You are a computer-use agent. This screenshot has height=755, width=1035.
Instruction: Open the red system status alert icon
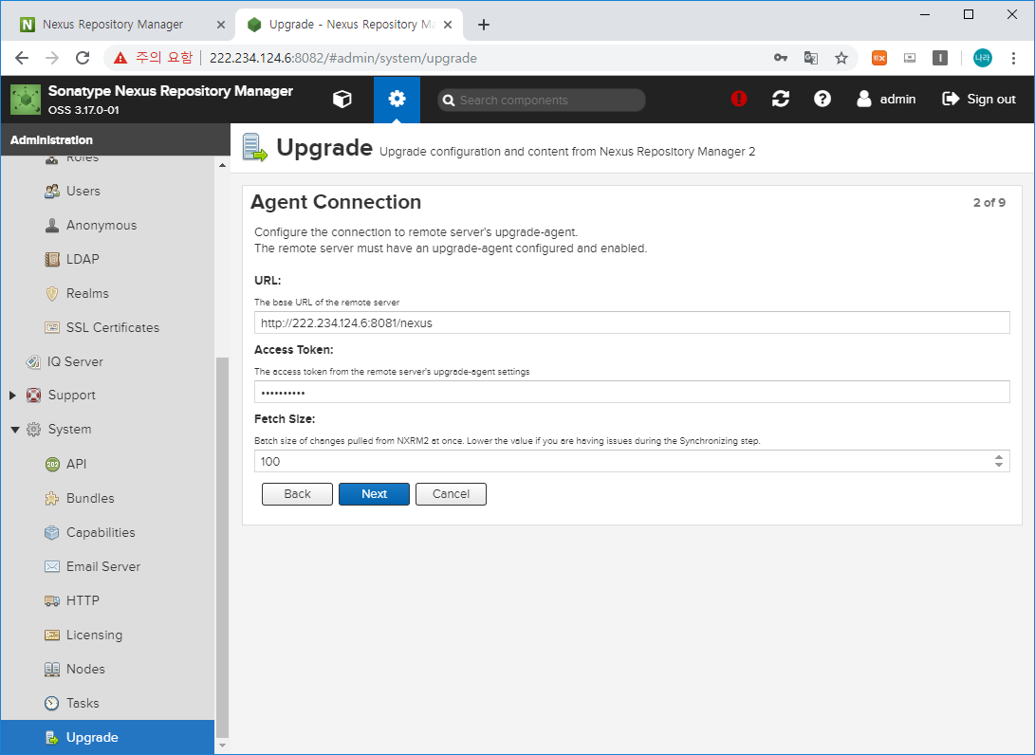(x=739, y=99)
